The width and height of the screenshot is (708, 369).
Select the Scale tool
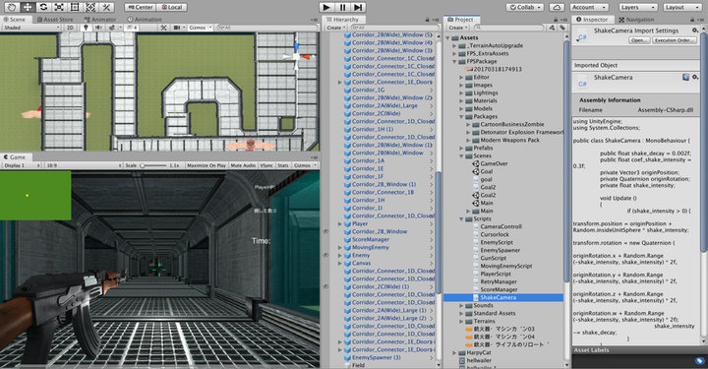coord(59,7)
